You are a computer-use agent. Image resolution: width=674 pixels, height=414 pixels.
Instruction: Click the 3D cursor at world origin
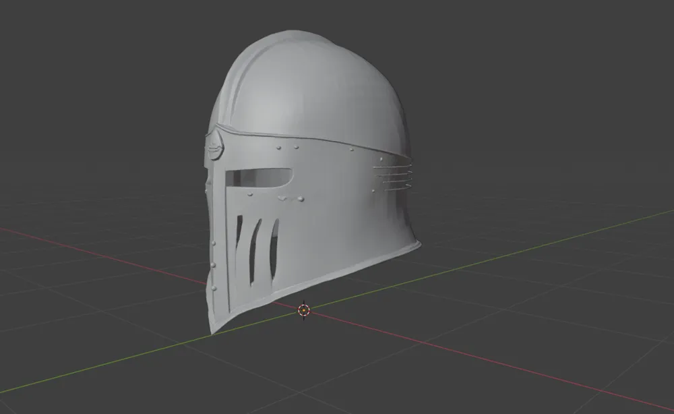[x=304, y=310]
